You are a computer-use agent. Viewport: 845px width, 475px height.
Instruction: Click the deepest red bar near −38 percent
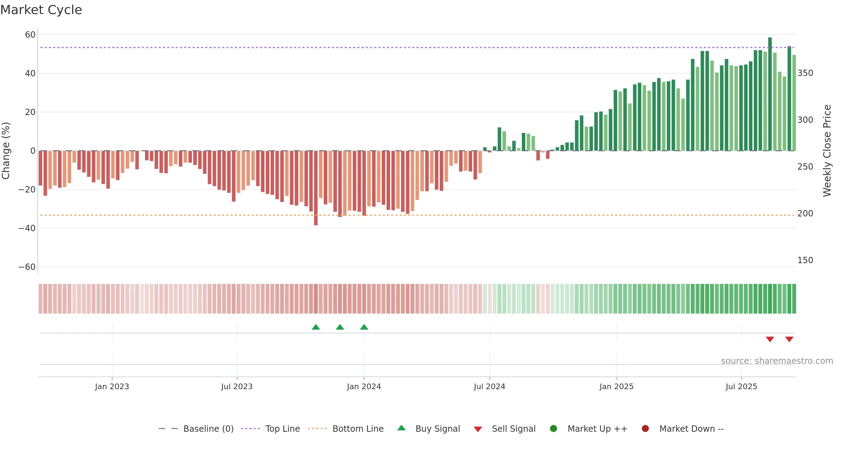[316, 188]
